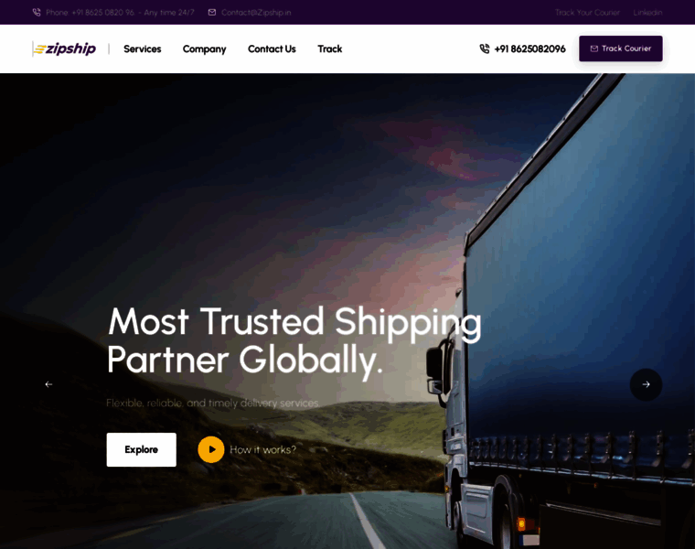Click the envelope icon inside Track Courier button
695x549 pixels.
point(593,48)
